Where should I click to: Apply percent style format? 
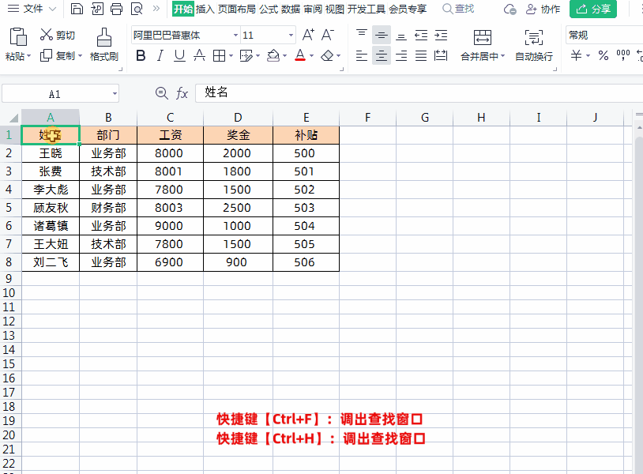[x=604, y=55]
